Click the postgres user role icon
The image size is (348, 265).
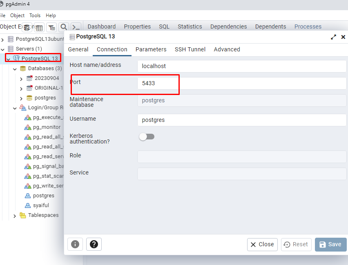(x=28, y=196)
